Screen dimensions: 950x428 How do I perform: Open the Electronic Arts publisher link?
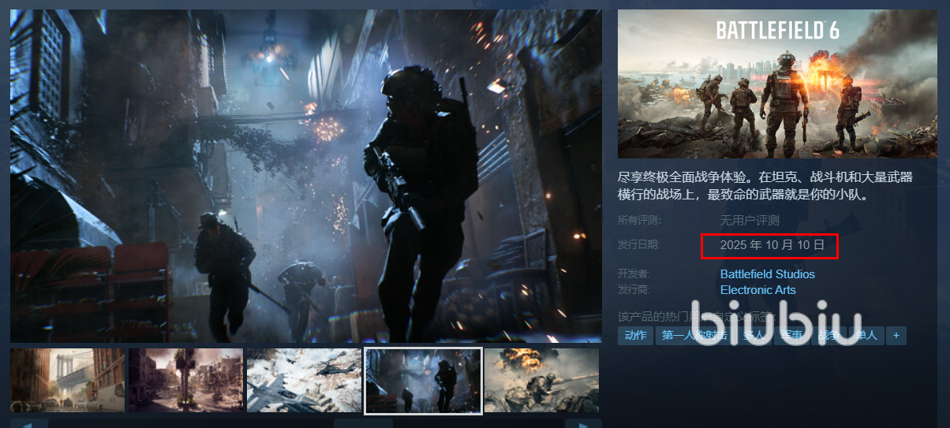(x=757, y=290)
